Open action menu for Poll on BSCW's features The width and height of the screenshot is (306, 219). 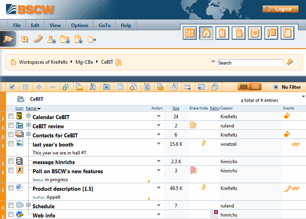(159, 170)
